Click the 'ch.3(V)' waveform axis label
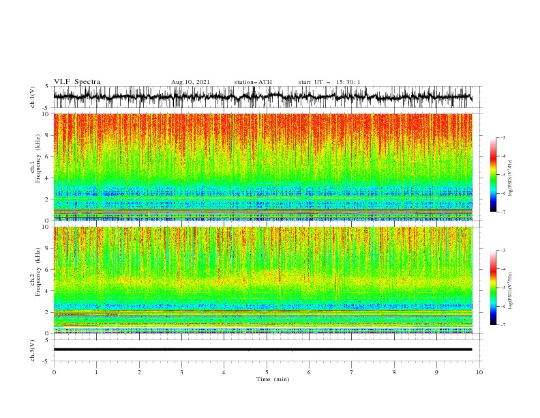Image resolution: width=540 pixels, height=418 pixels. 33,350
